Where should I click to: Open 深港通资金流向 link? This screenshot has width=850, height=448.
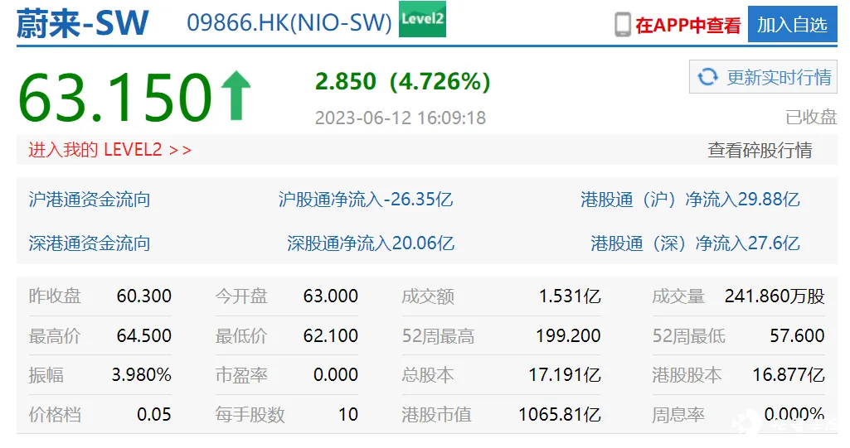(x=90, y=243)
